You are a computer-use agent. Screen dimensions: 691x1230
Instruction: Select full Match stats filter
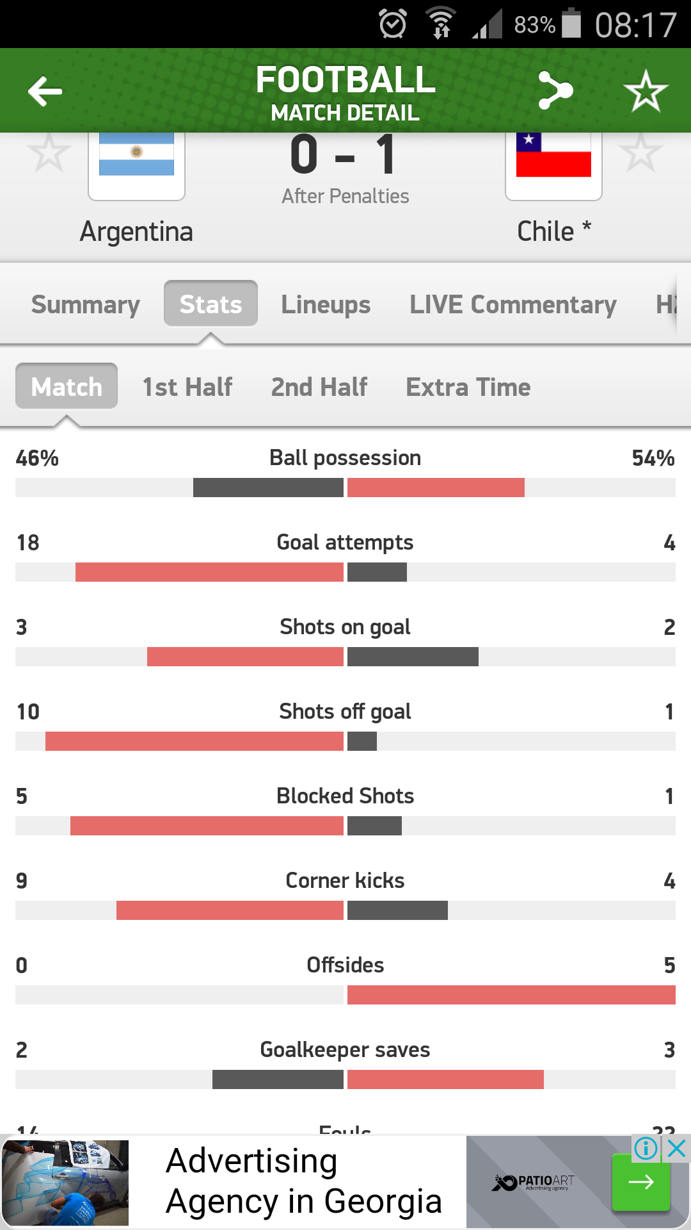point(67,387)
